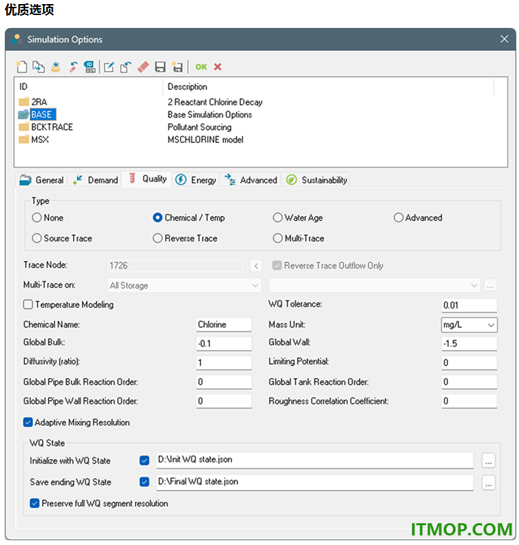Browse for the Final WQ state file

488,482
